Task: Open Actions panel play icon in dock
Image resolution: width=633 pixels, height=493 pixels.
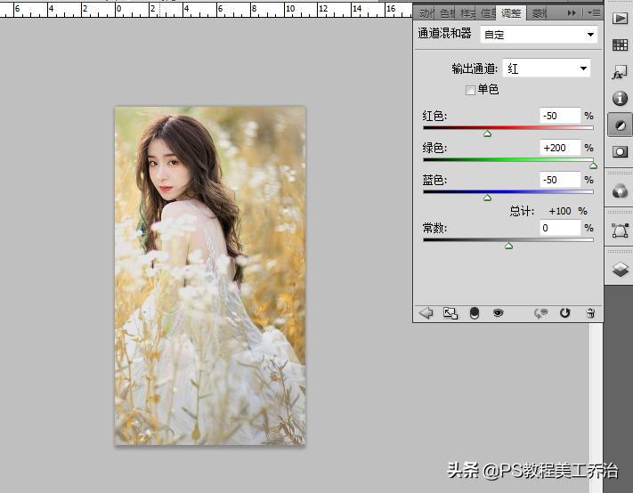Action: [x=620, y=18]
